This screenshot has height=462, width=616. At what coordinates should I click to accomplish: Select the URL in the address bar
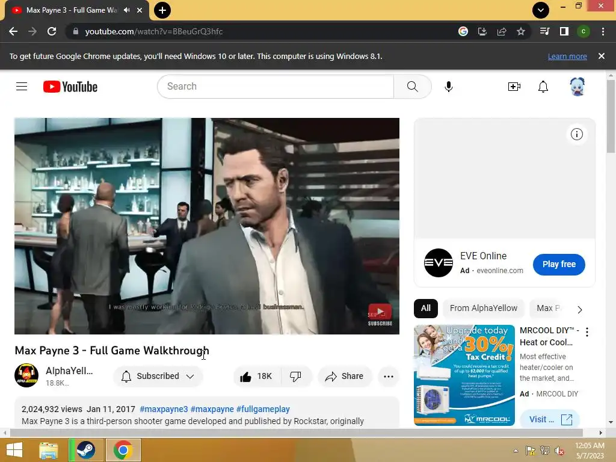pyautogui.click(x=153, y=31)
